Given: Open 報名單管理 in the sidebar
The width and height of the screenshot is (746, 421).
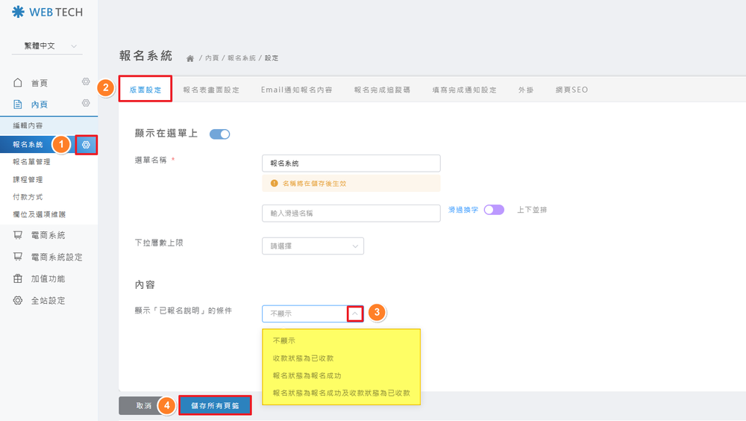Looking at the screenshot, I should click(x=32, y=162).
